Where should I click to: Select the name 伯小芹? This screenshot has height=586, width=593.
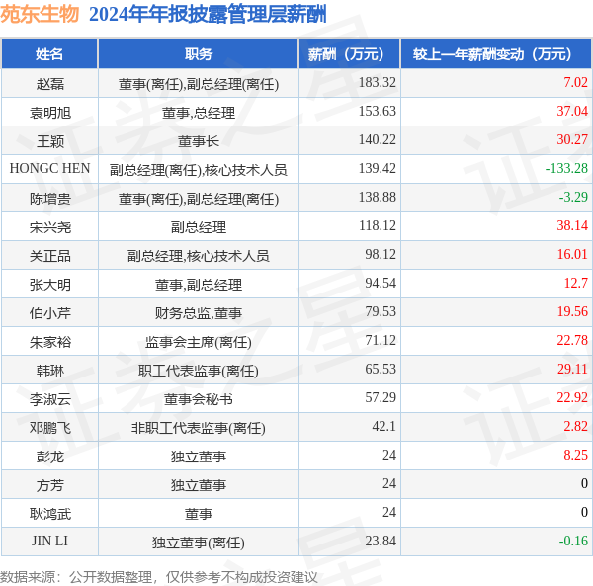pyautogui.click(x=50, y=313)
